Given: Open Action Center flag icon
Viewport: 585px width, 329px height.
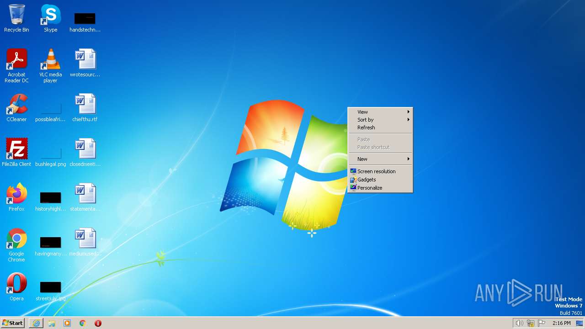Looking at the screenshot, I should tap(542, 323).
